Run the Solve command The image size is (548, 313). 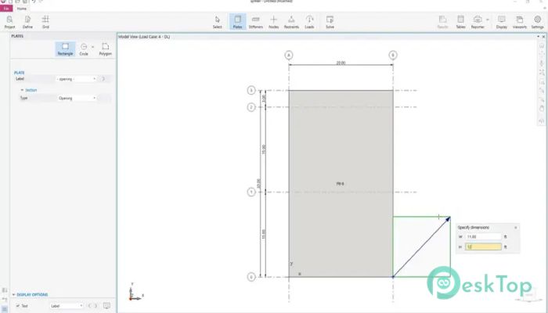point(330,21)
